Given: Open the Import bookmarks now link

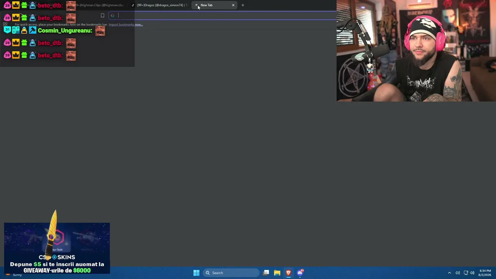Looking at the screenshot, I should tap(126, 24).
